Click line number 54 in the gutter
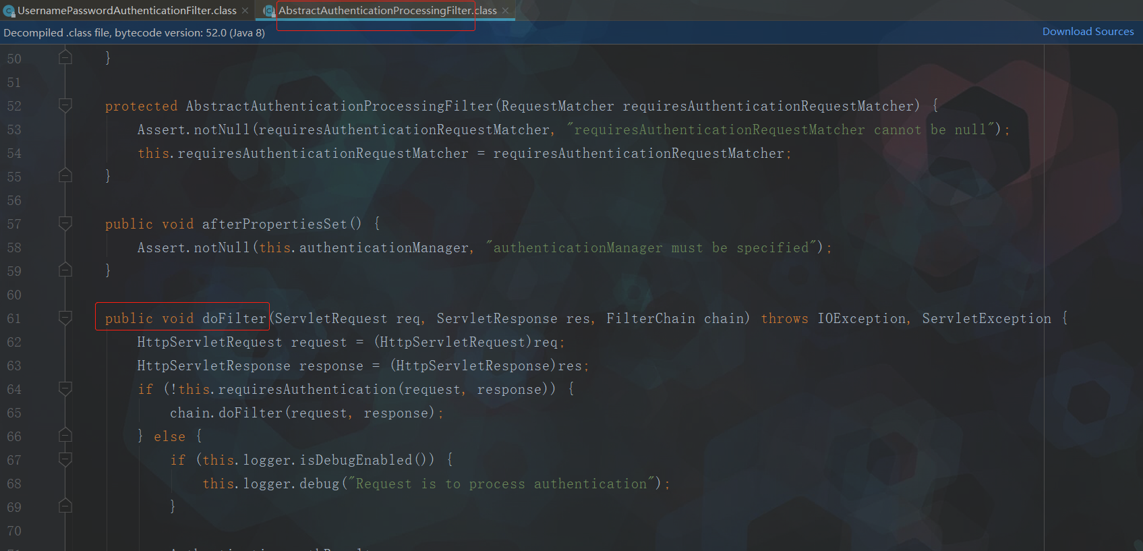This screenshot has width=1143, height=551. pos(14,153)
